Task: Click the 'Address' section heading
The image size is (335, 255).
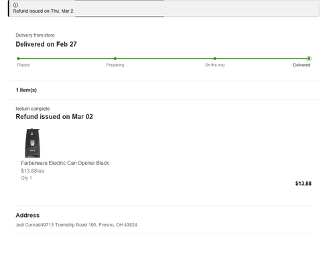Action: coord(27,216)
